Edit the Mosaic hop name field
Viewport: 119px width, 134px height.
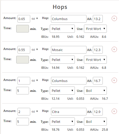coord(69,50)
